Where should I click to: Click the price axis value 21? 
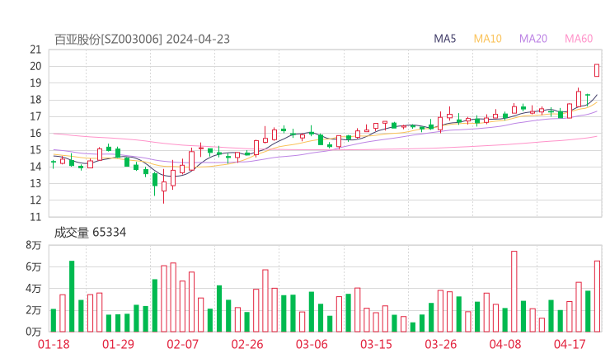(x=35, y=49)
